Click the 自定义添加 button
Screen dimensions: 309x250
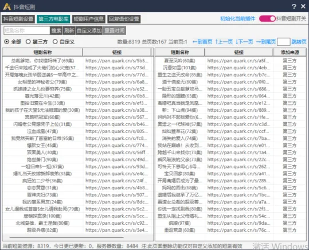click(x=89, y=30)
